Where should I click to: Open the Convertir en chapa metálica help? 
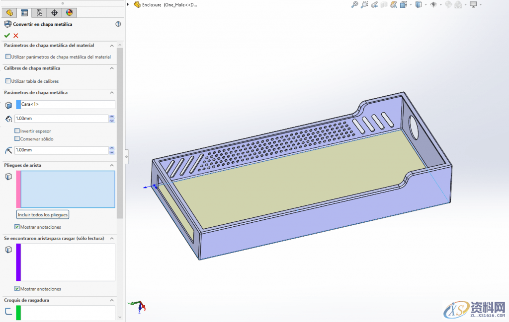(x=118, y=24)
